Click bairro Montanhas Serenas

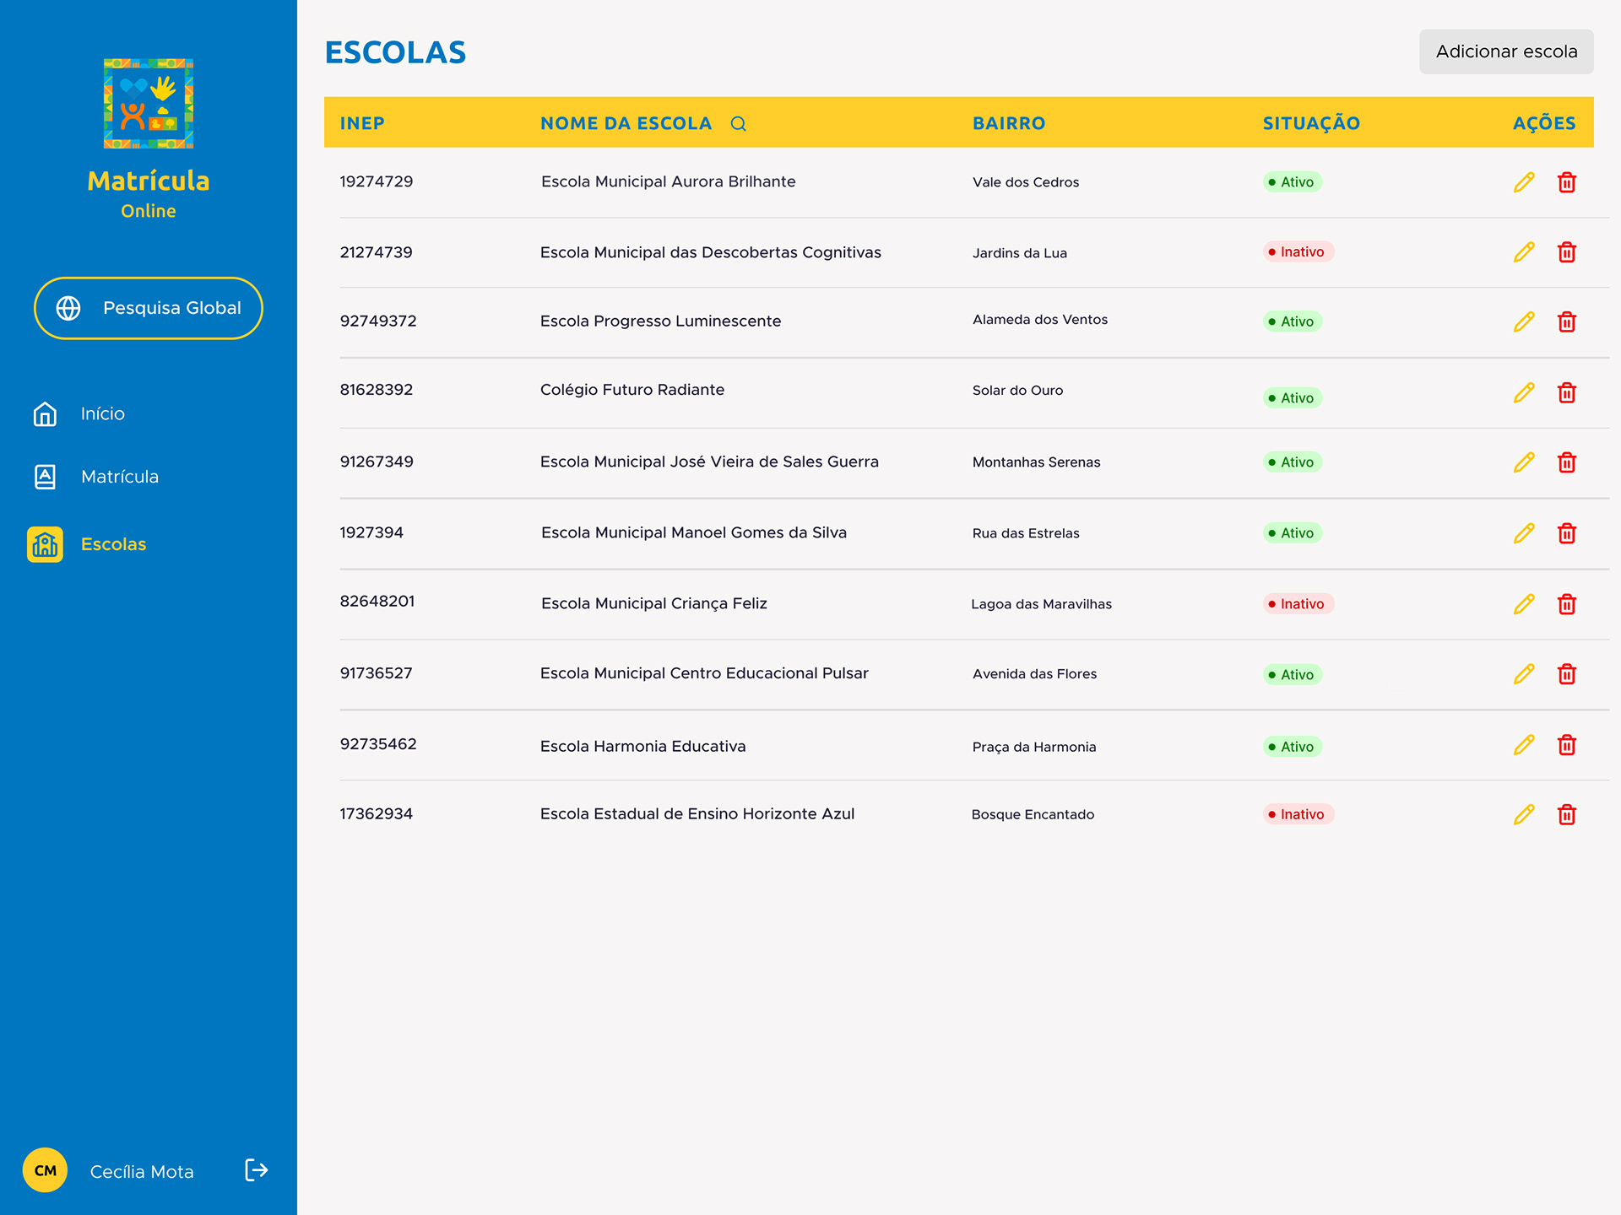1037,462
